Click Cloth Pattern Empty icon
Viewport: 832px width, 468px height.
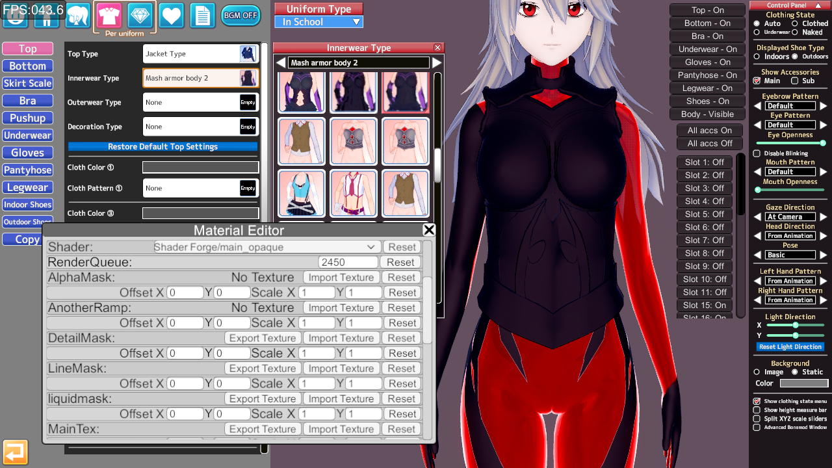(248, 188)
